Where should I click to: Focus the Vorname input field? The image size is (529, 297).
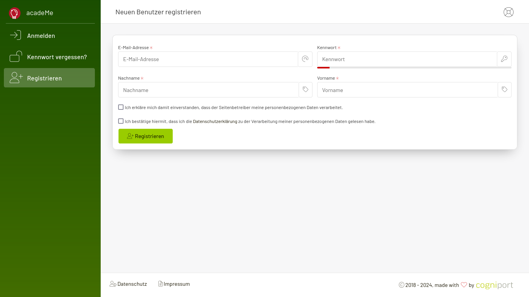click(x=407, y=90)
